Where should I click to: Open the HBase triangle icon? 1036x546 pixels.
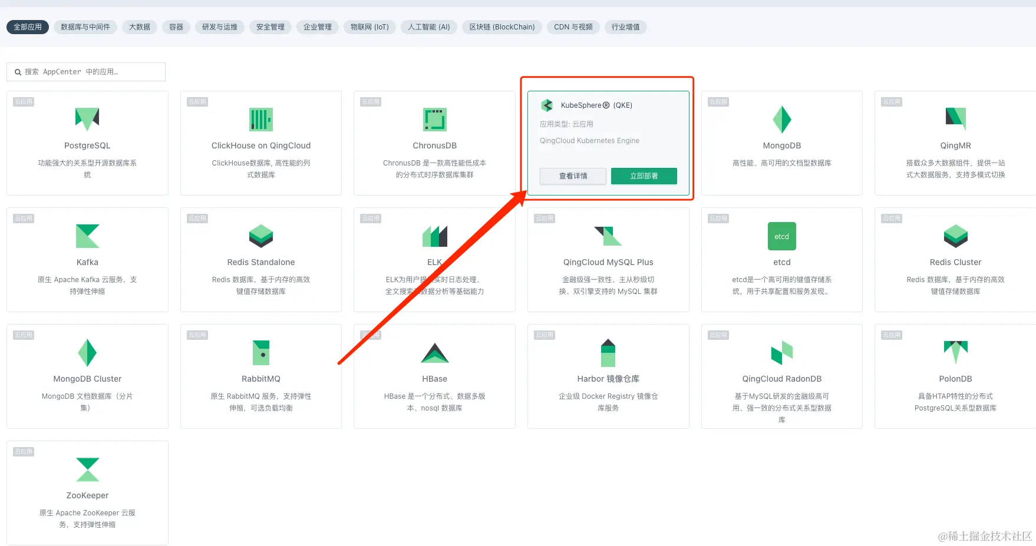click(x=435, y=353)
